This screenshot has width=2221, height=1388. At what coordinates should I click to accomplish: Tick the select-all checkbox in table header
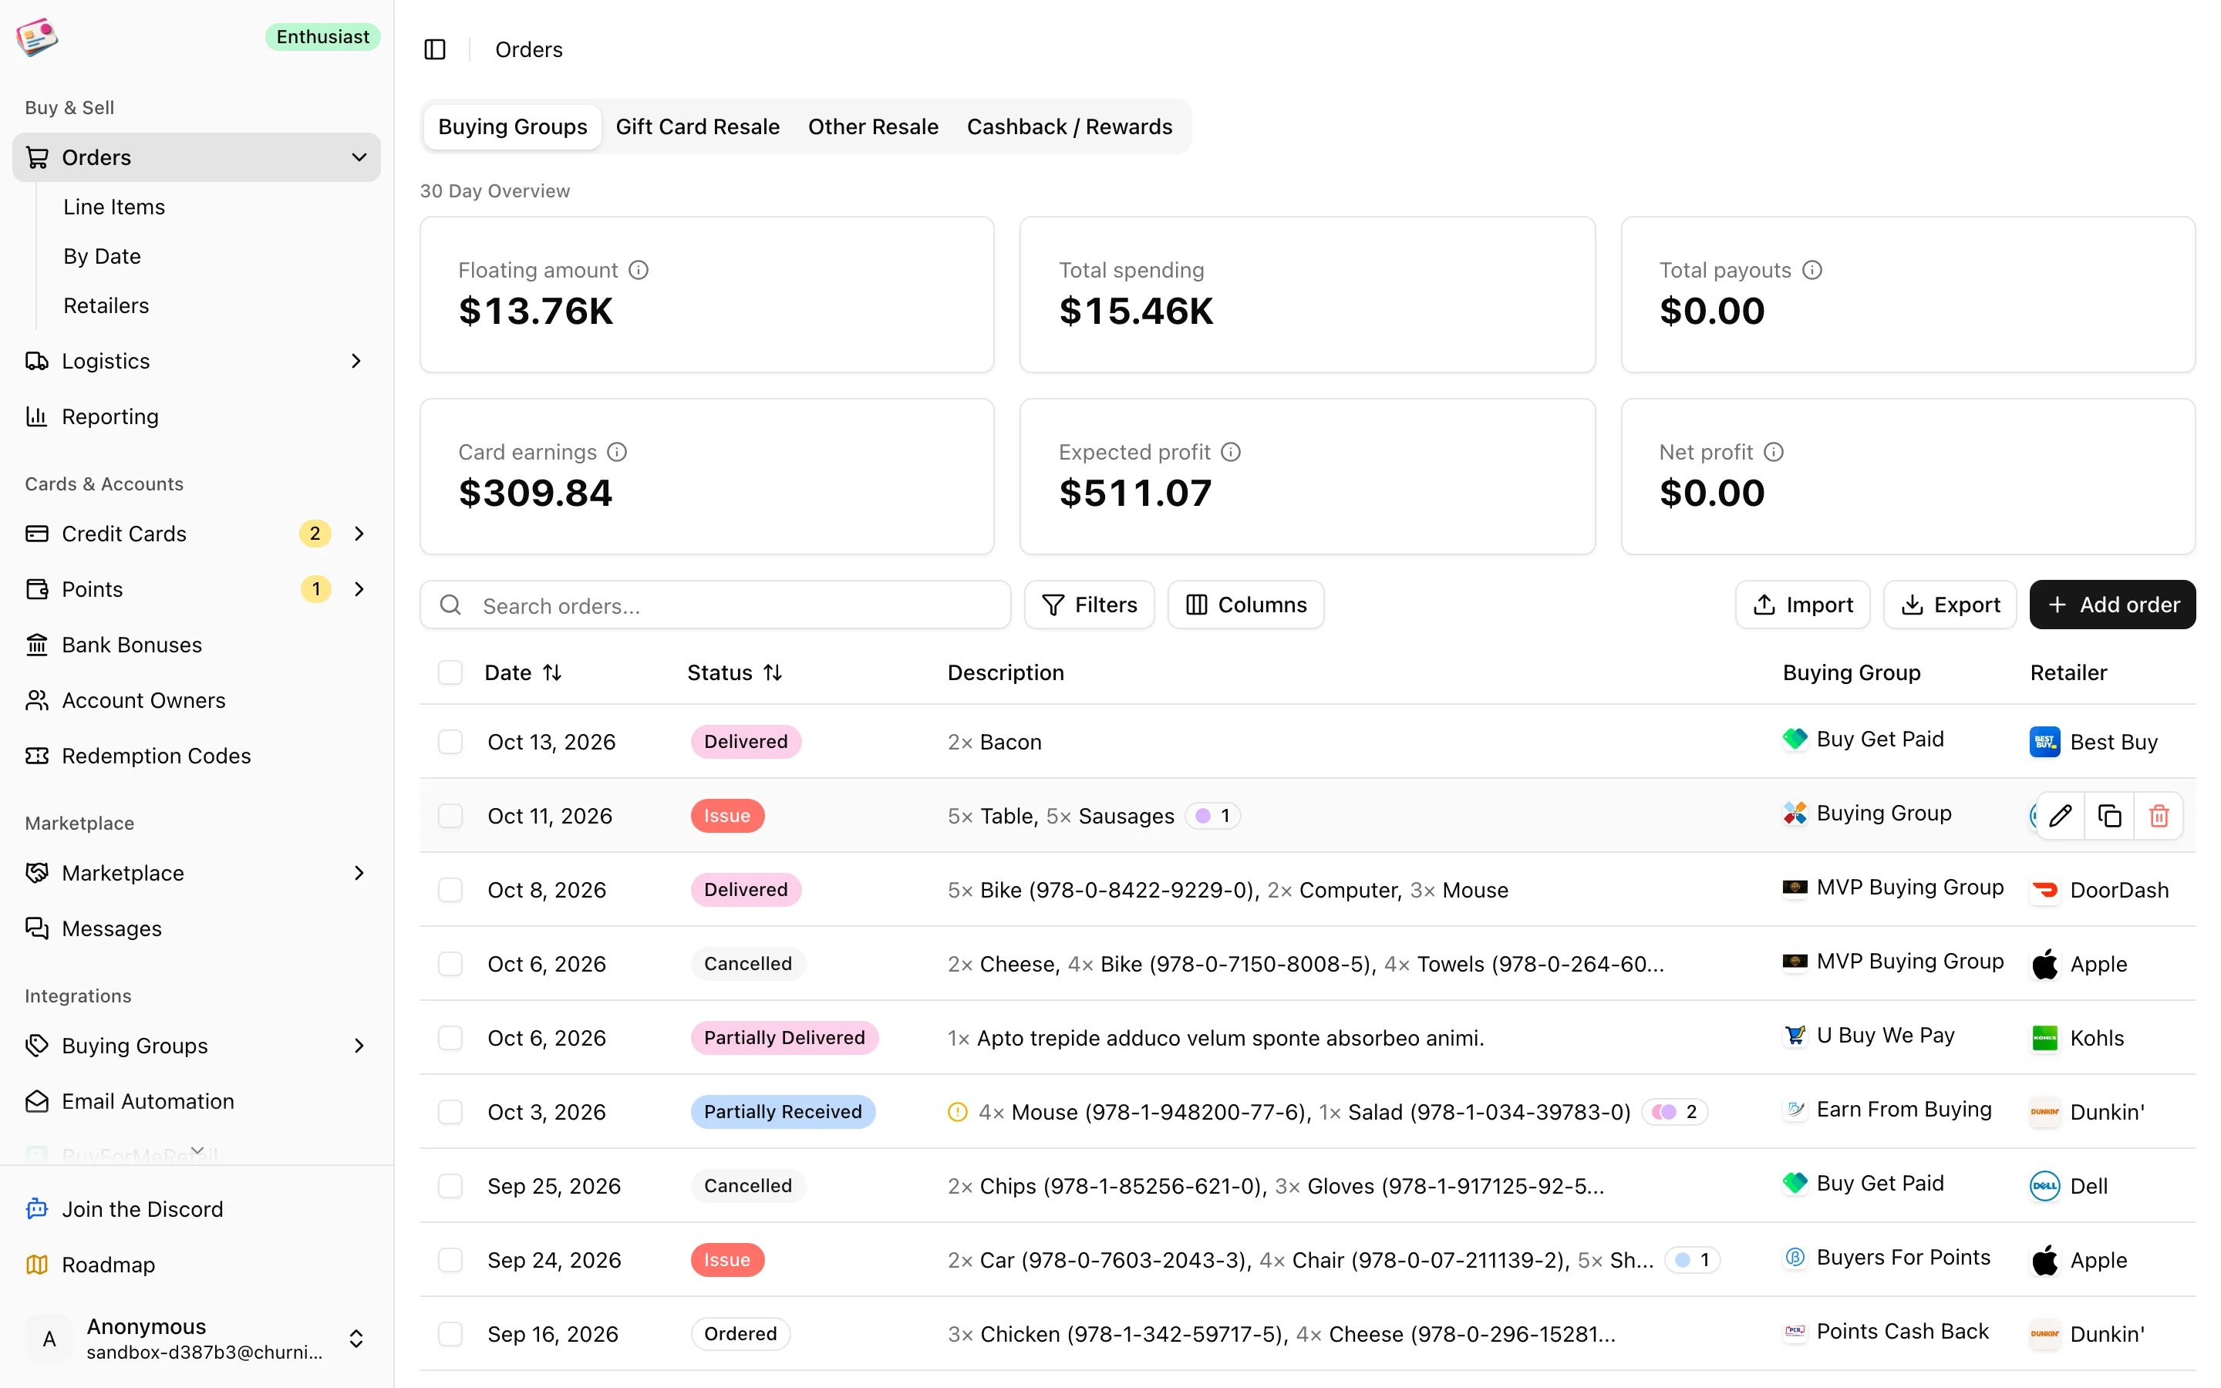[x=450, y=673]
